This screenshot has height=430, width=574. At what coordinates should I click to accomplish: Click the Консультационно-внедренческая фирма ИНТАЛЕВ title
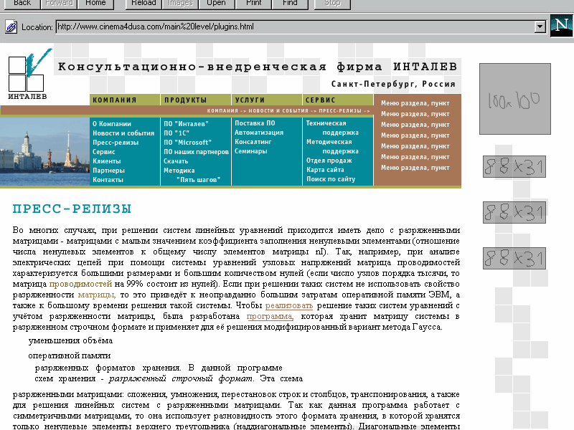(x=258, y=67)
